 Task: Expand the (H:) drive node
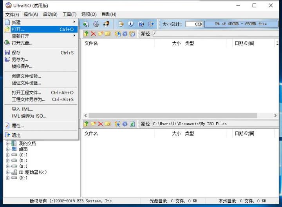pos(8,178)
